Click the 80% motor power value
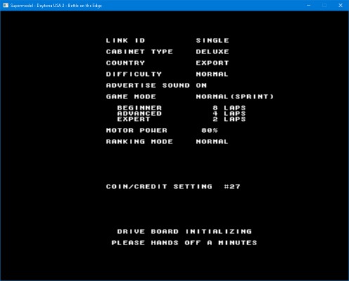Image resolution: width=349 pixels, height=281 pixels. (x=210, y=131)
